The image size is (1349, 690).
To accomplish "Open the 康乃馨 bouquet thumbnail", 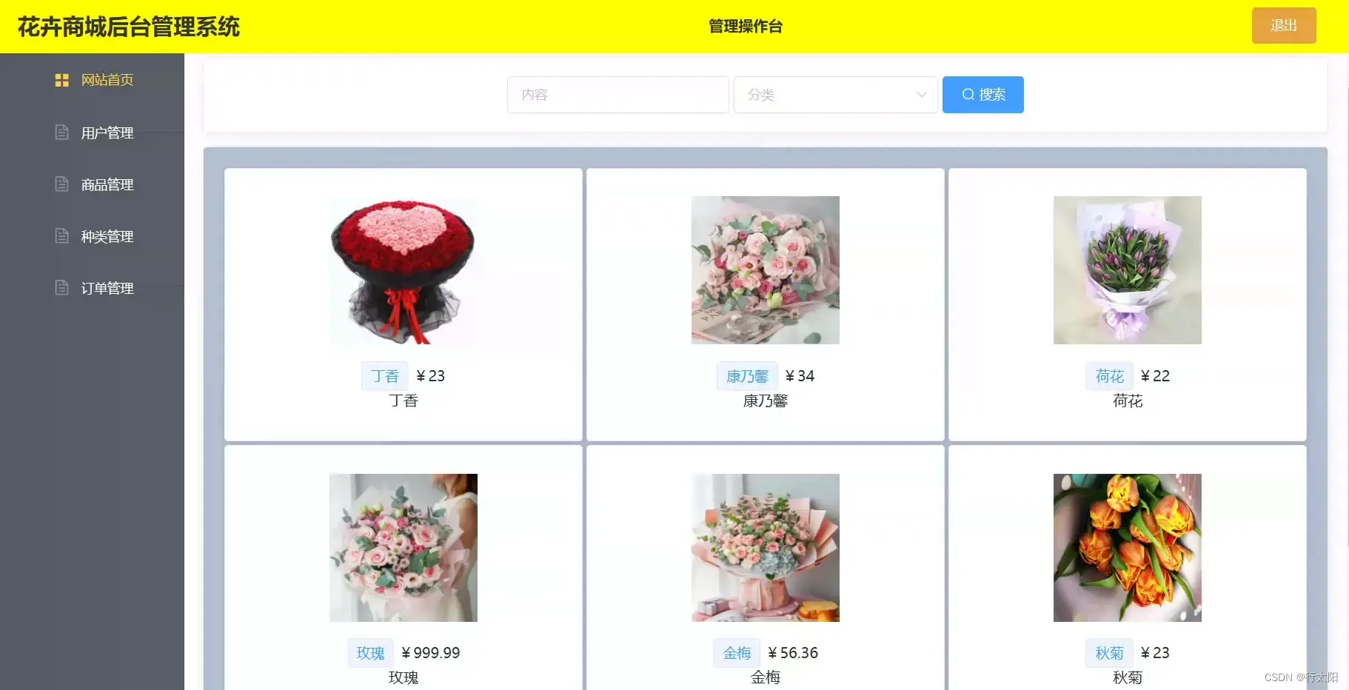I will (766, 270).
